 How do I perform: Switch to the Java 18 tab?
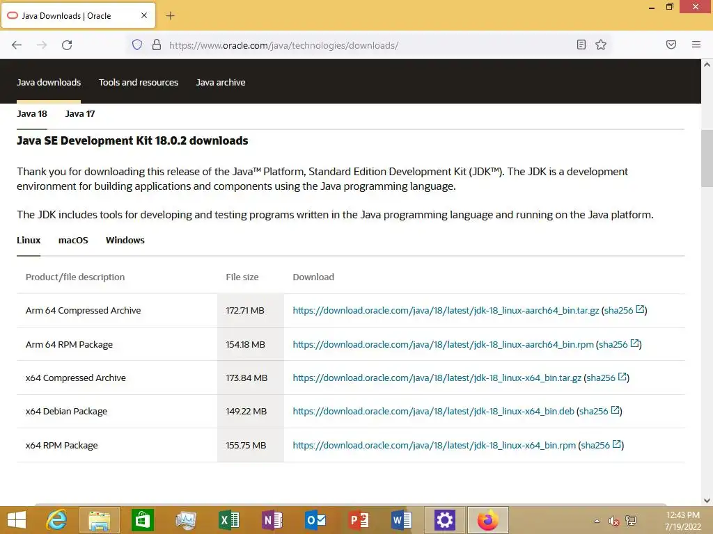pos(32,114)
